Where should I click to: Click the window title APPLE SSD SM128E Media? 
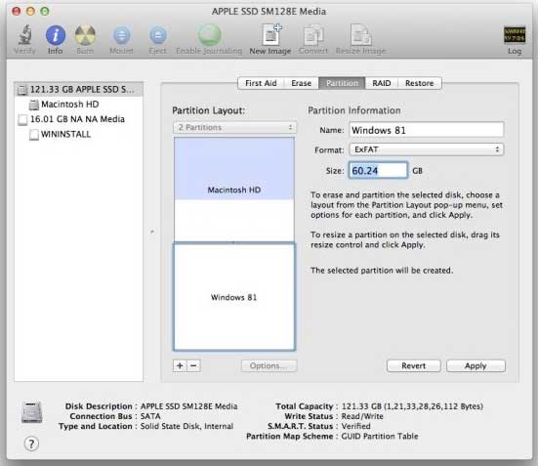[269, 12]
